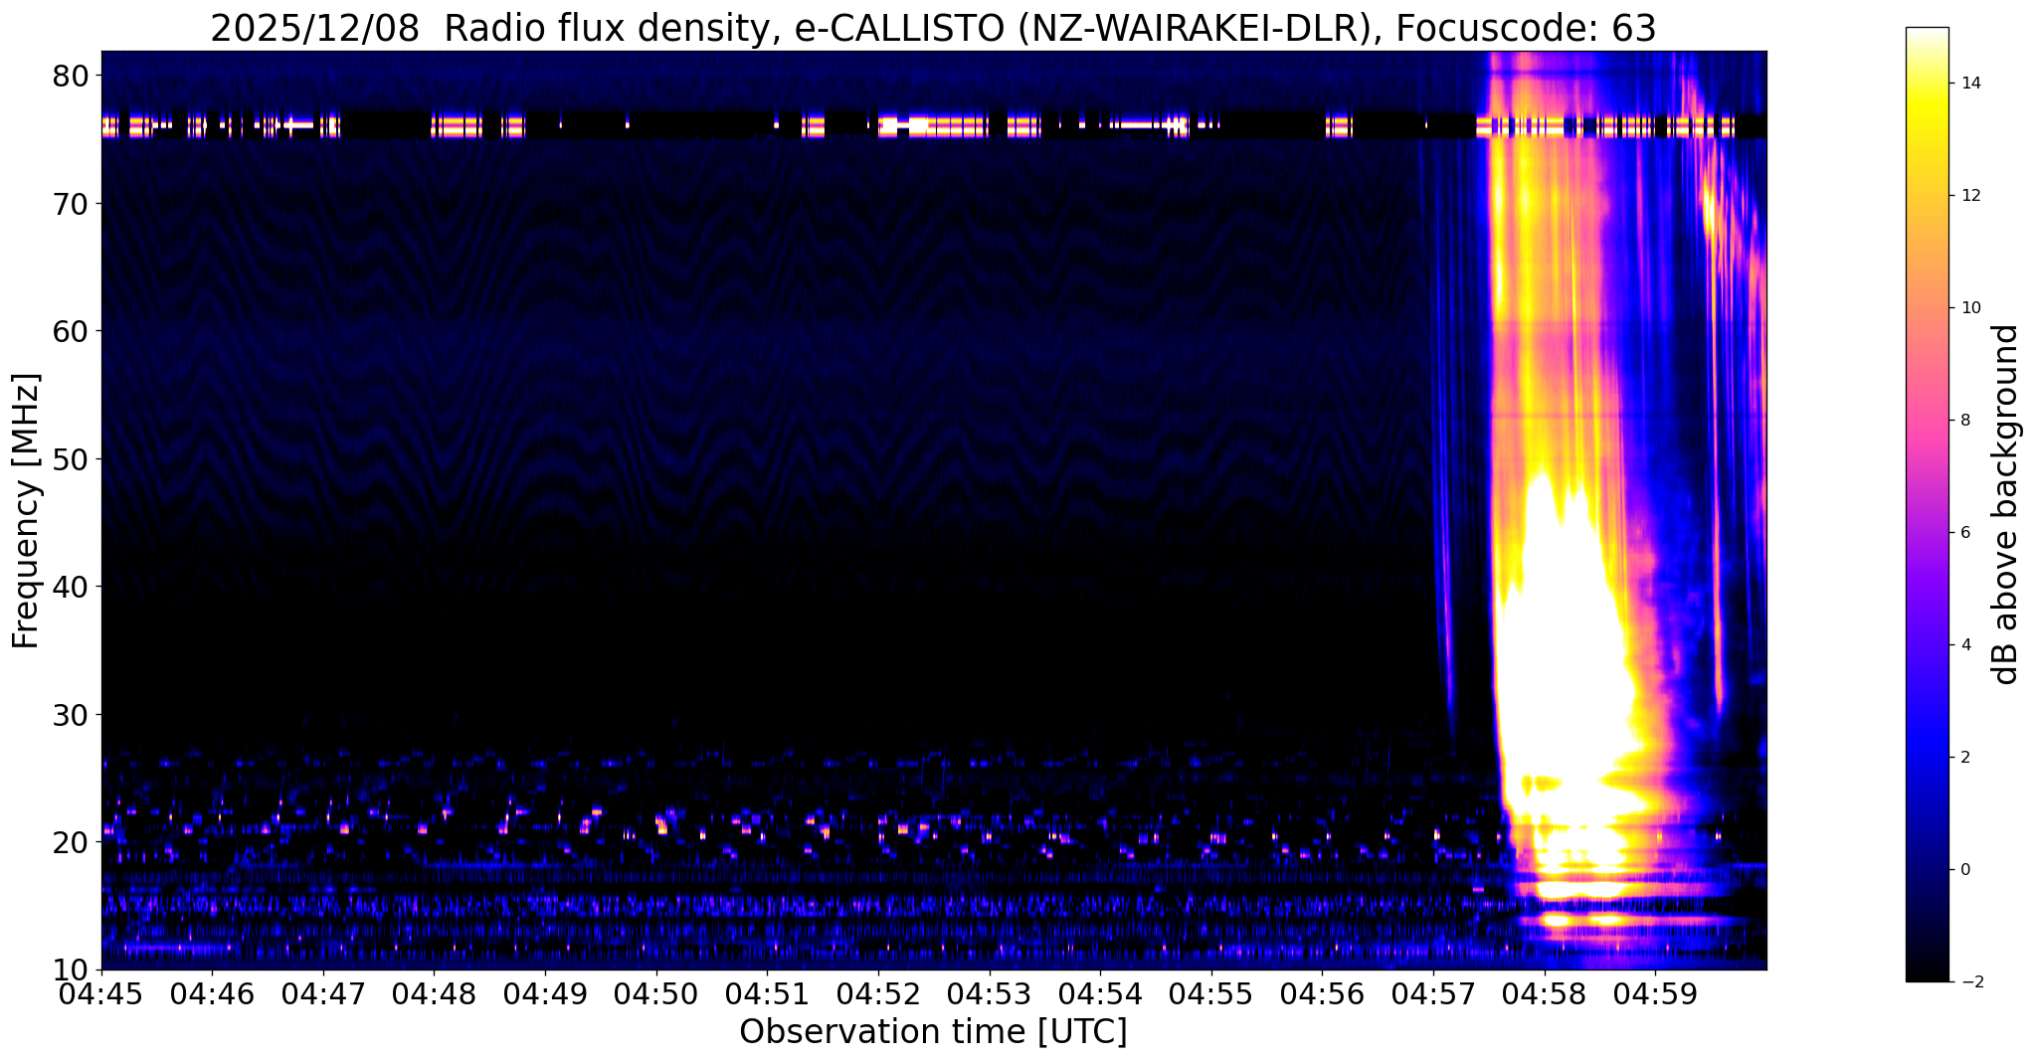
Task: Click the 04:55 time tick label
Action: click(x=1211, y=993)
